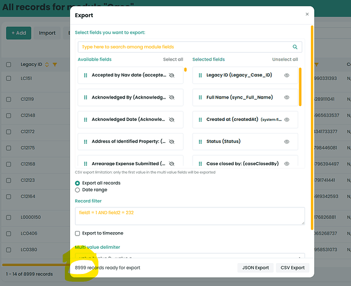Tick the header select-all rows checkbox
Viewport: 351px width, 286px height.
[9, 65]
